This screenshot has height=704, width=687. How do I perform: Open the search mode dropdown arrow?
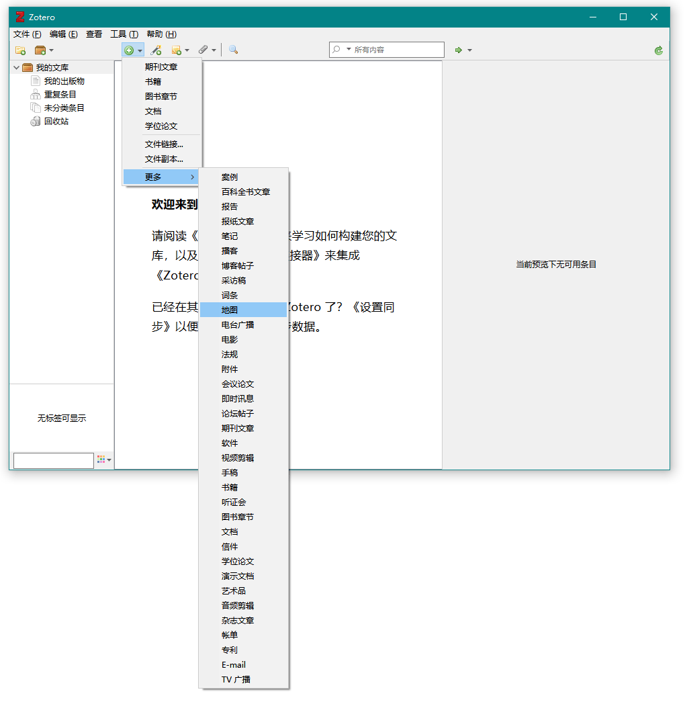tap(349, 50)
